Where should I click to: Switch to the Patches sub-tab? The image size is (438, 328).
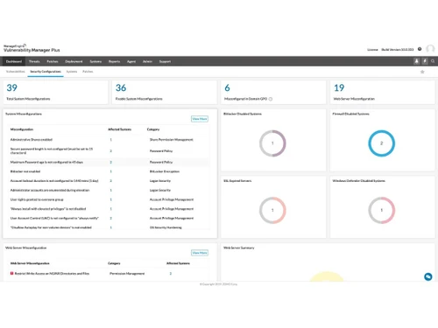coord(88,72)
